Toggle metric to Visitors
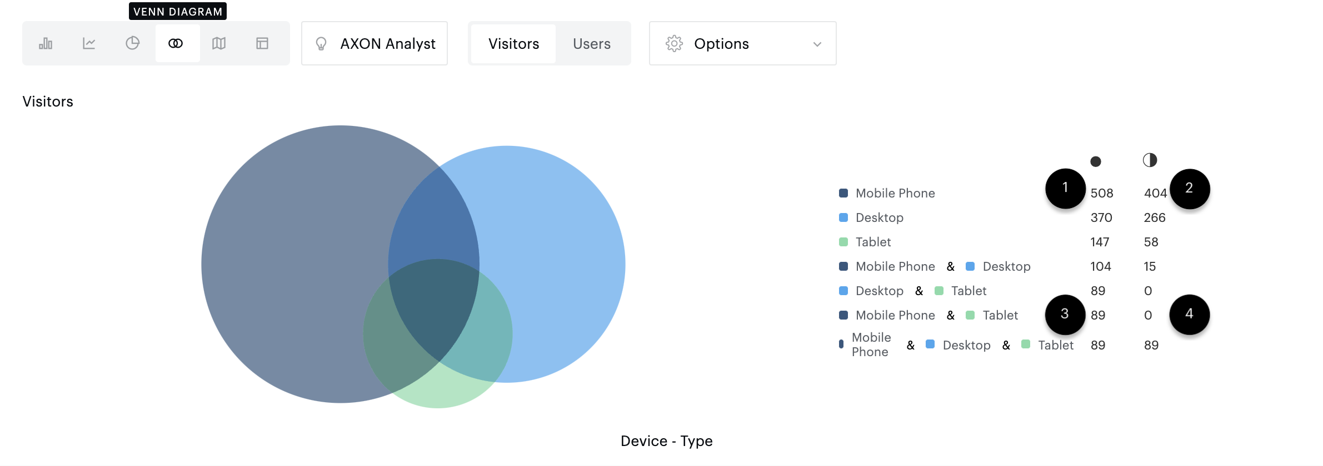1323x466 pixels. tap(513, 44)
